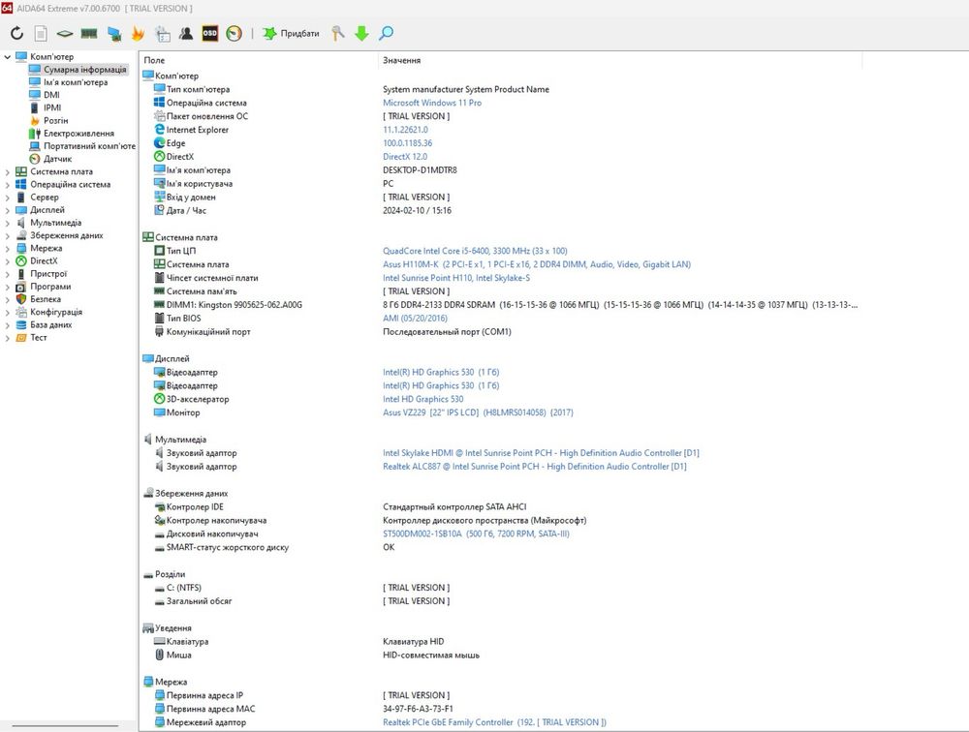Click DESKTOP-D1MDTR8 computer name value
The height and width of the screenshot is (732, 969).
pos(420,169)
